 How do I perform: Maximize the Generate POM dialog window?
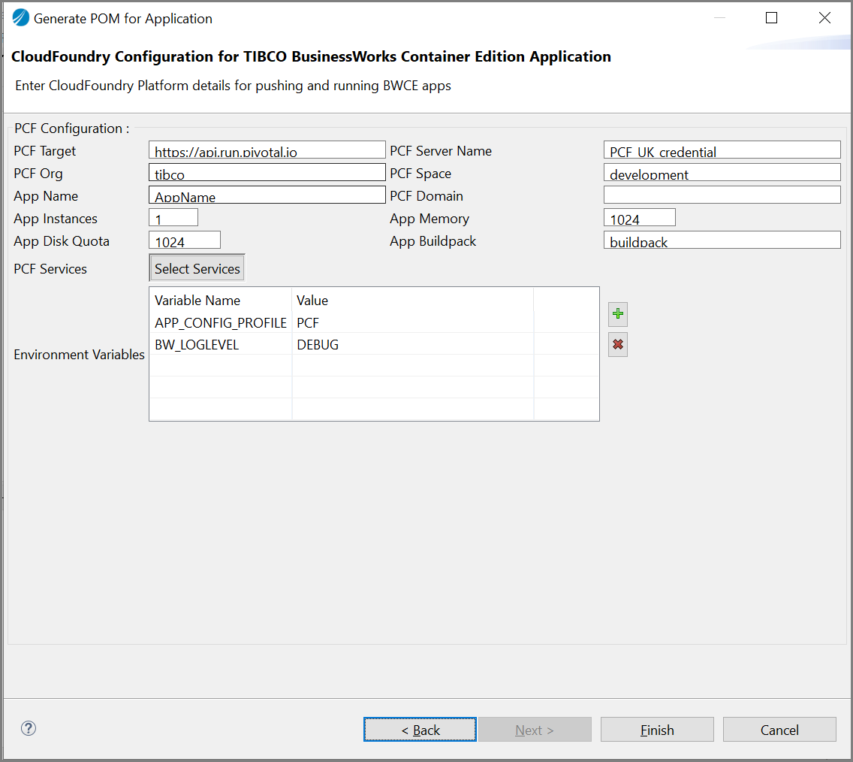(771, 18)
